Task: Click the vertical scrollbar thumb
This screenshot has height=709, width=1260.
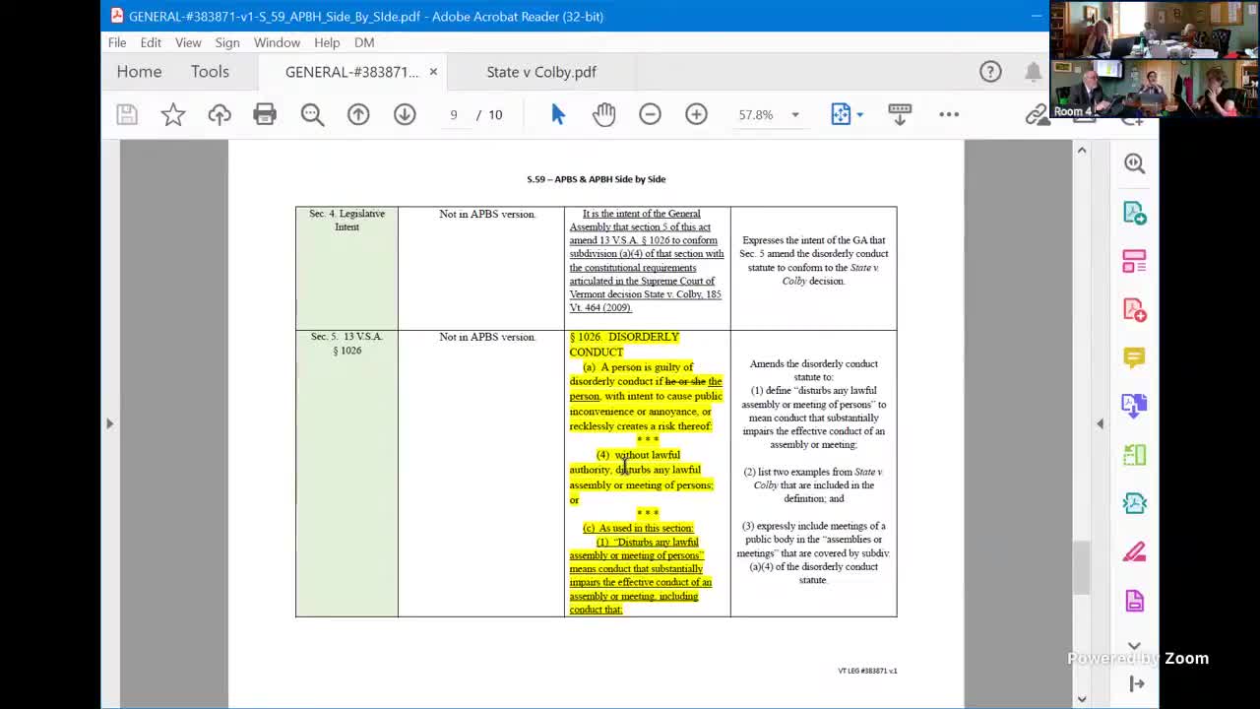Action: coord(1082,566)
